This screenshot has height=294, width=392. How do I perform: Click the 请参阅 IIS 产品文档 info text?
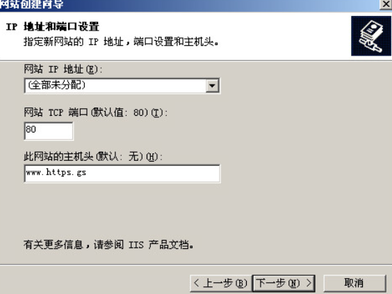[143, 245]
